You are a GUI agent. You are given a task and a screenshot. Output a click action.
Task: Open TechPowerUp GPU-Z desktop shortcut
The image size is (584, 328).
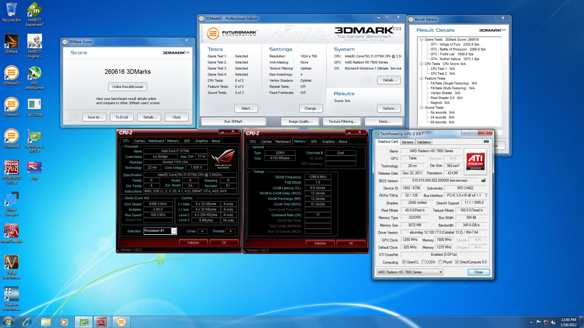click(x=34, y=141)
